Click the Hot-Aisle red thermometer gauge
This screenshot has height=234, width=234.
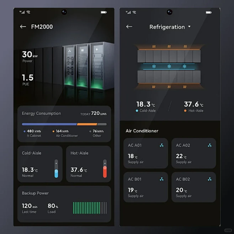(x=105, y=169)
